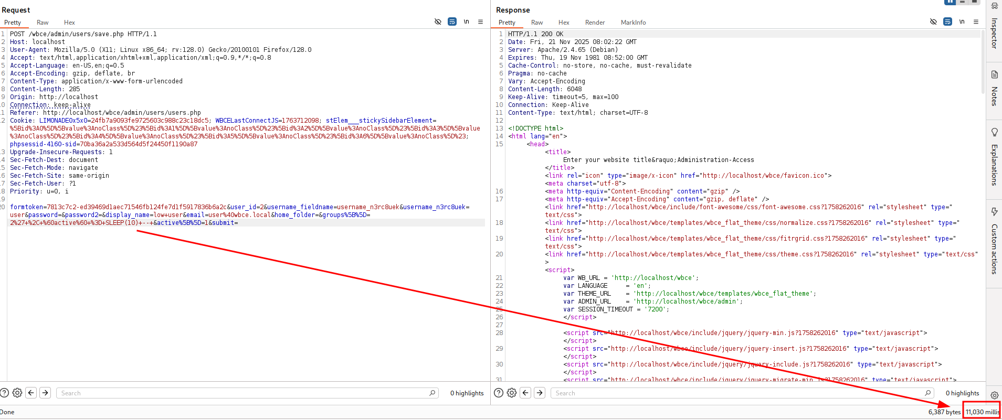Viewport: 1002px width, 420px height.
Task: Open the Response Render tab
Action: click(595, 23)
